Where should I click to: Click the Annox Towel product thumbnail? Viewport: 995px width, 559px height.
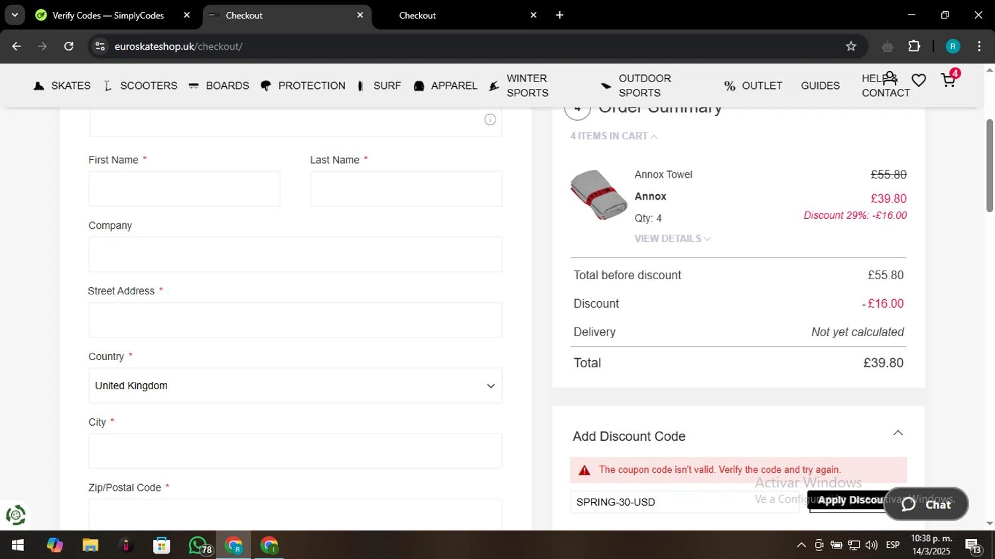click(x=599, y=195)
